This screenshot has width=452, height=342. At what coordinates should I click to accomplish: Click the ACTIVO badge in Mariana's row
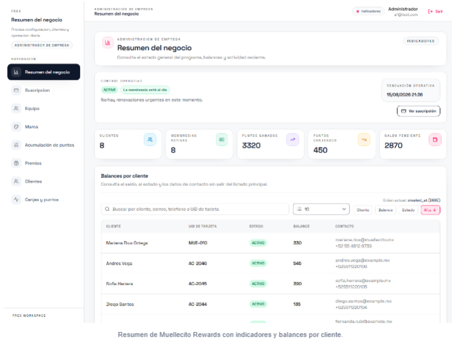coord(258,243)
